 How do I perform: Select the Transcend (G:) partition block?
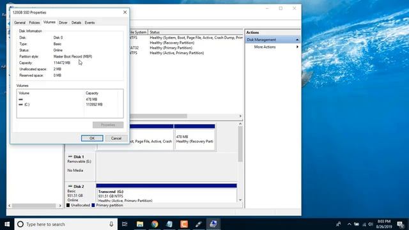coord(166,193)
